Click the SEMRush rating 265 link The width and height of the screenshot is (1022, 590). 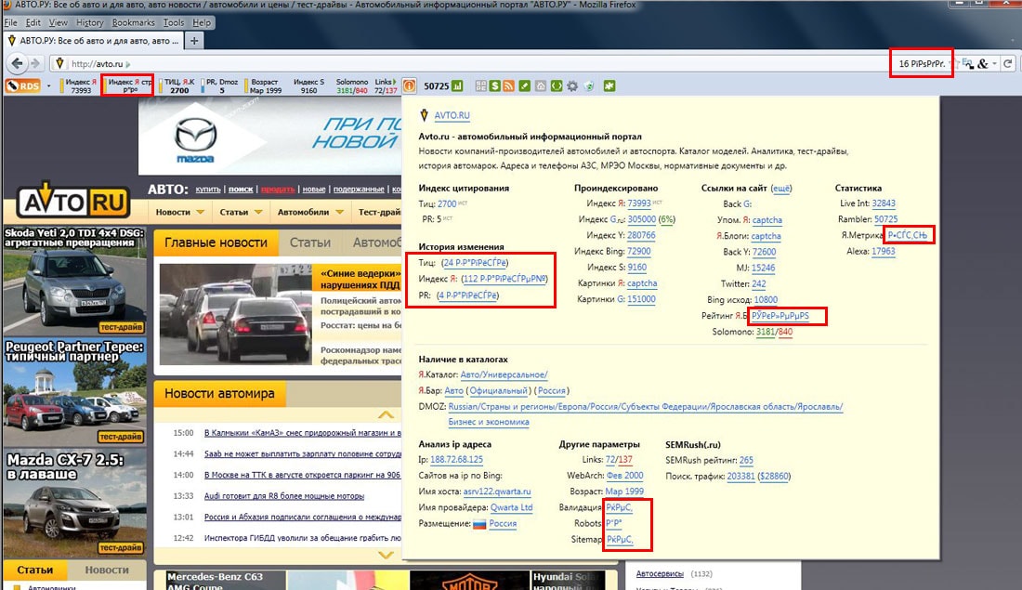tap(746, 460)
